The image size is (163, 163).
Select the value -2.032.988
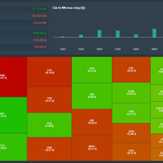40,23
